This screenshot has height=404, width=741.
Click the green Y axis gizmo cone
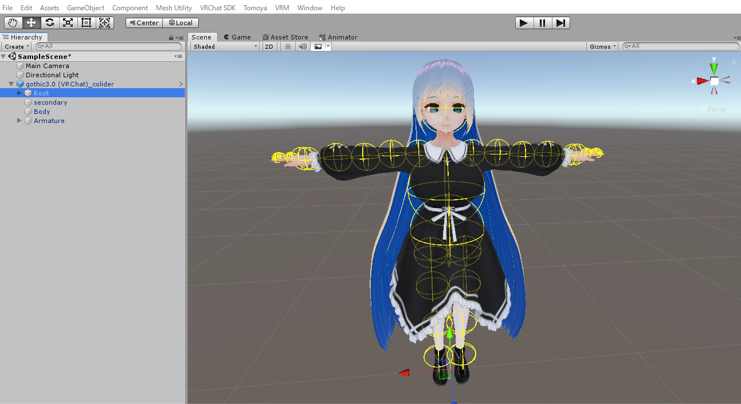coord(714,68)
